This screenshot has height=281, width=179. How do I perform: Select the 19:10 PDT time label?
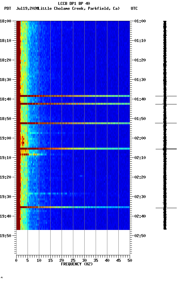(6, 158)
